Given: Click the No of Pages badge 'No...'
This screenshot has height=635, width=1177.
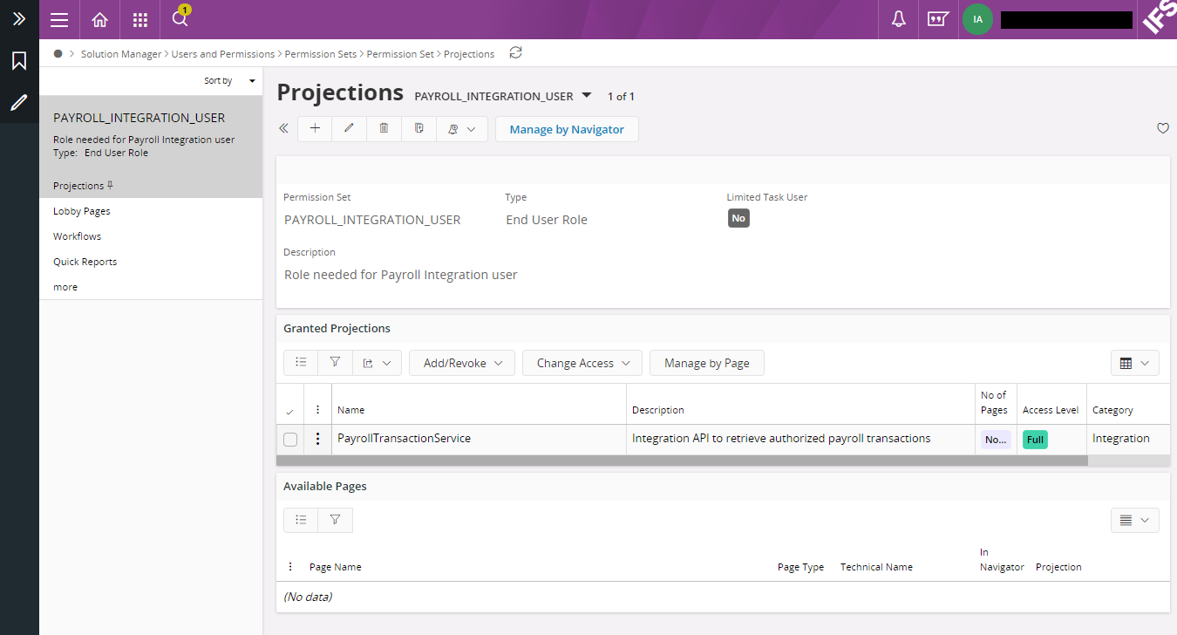Looking at the screenshot, I should point(996,440).
